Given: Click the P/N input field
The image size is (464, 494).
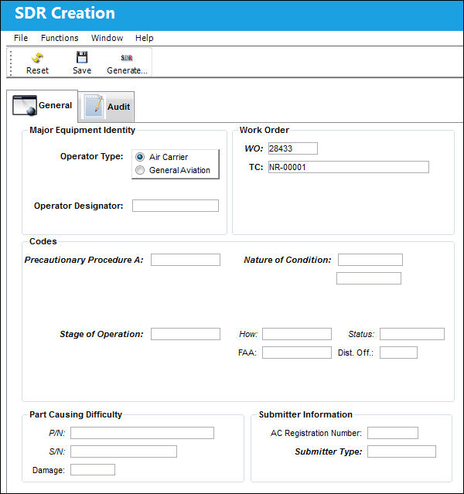Looking at the screenshot, I should click(142, 433).
